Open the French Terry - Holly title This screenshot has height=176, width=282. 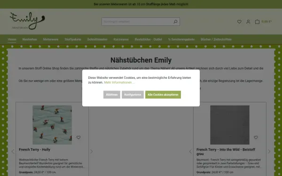click(34, 150)
